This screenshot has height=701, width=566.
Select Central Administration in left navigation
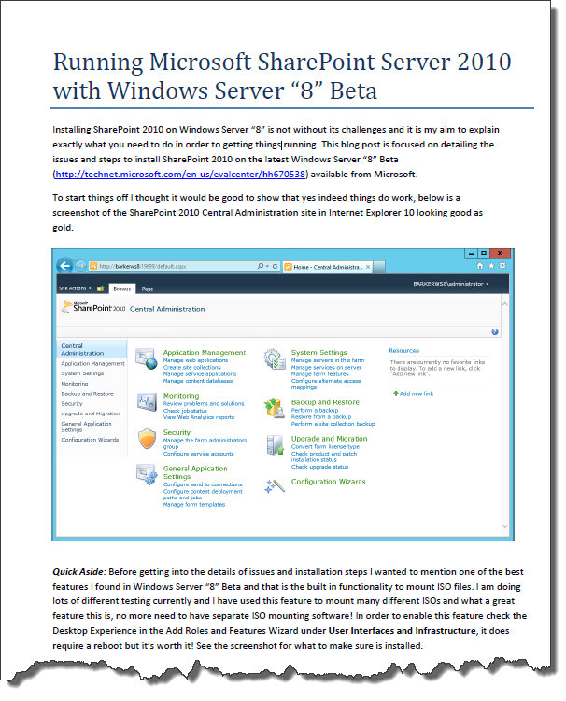click(x=92, y=349)
